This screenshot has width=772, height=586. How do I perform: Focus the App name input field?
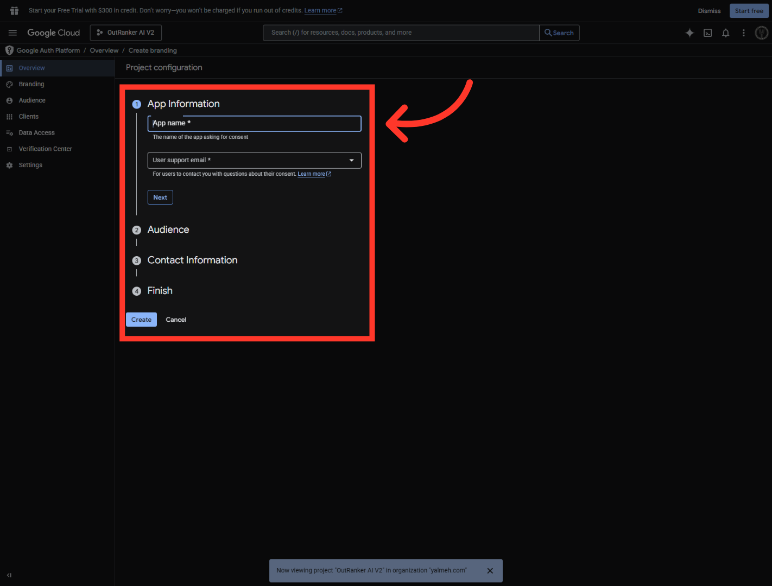coord(254,124)
